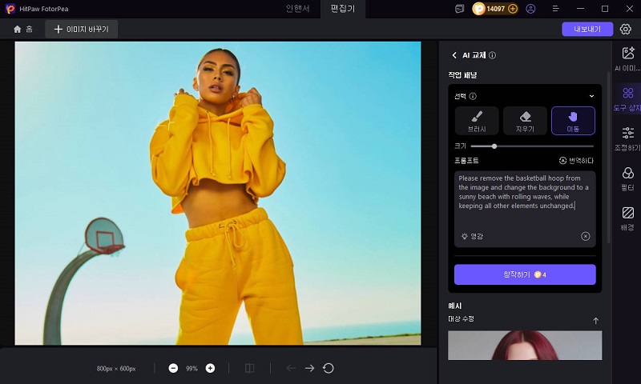Screen dimensions: 641x384
Task: Select the Brush (브러시) selection tool
Action: (477, 120)
